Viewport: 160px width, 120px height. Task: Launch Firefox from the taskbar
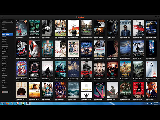7,103
